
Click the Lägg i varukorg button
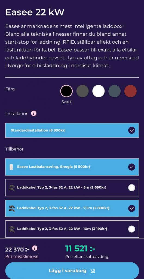coord(72,271)
